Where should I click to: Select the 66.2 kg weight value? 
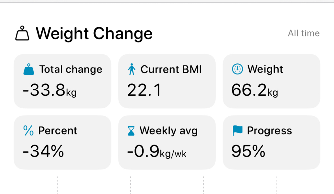click(254, 91)
